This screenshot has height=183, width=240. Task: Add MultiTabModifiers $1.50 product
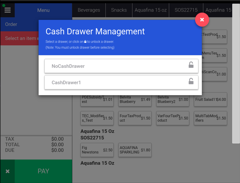point(210,118)
